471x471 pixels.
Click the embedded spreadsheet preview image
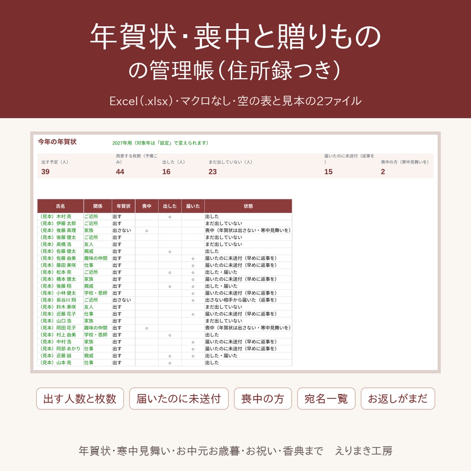[x=235, y=253]
